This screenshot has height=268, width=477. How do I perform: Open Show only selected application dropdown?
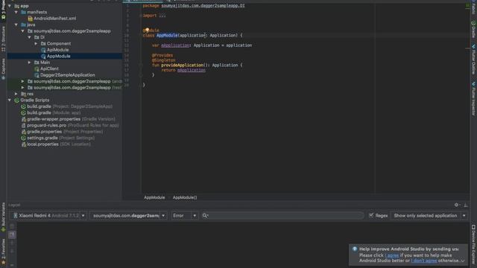tap(429, 216)
